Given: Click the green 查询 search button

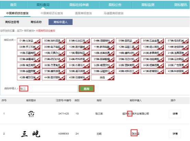Looking at the screenshot, I should tap(86, 89).
